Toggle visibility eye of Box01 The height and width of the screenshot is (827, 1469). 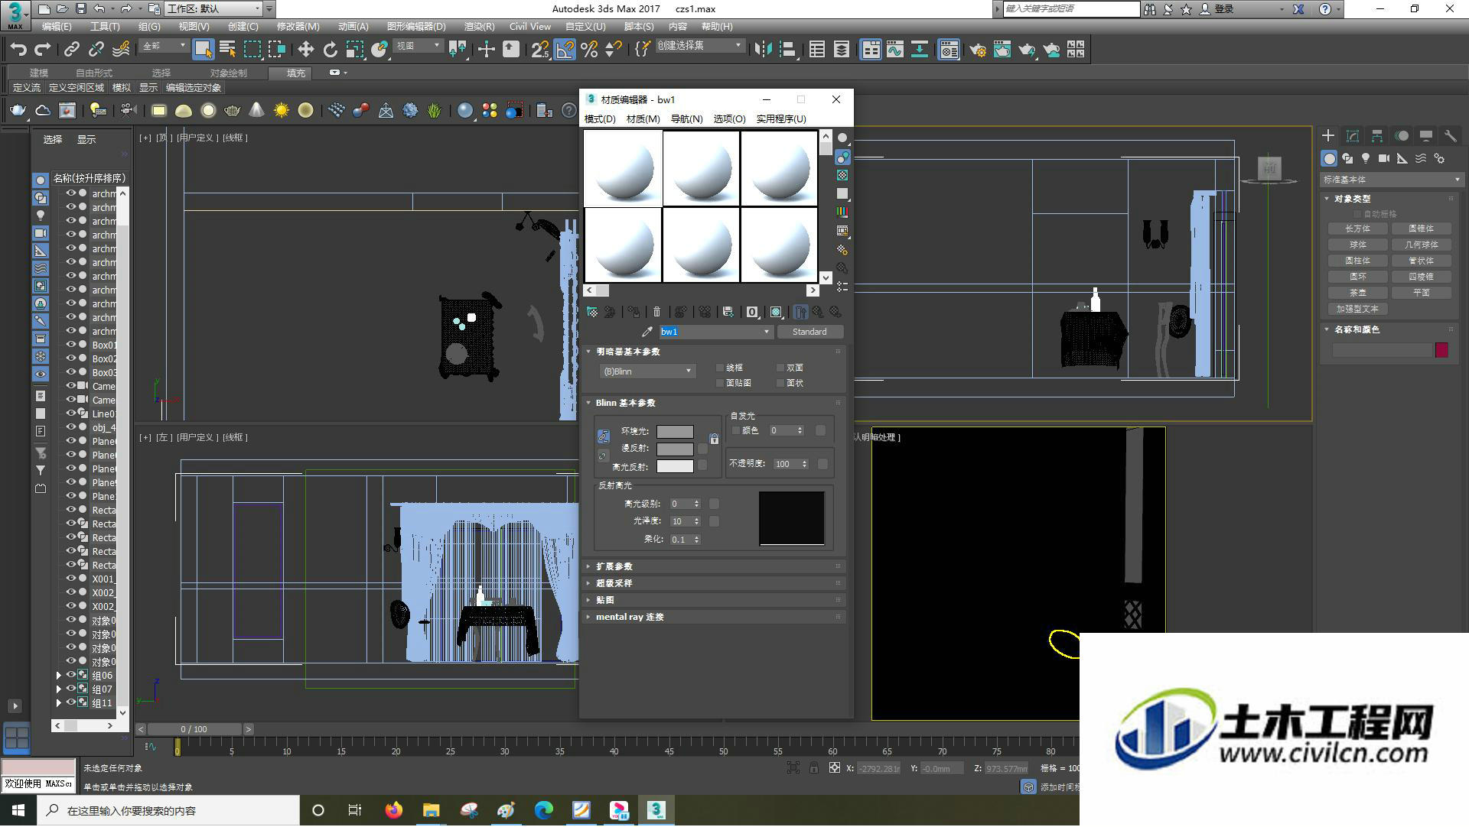[x=70, y=345]
